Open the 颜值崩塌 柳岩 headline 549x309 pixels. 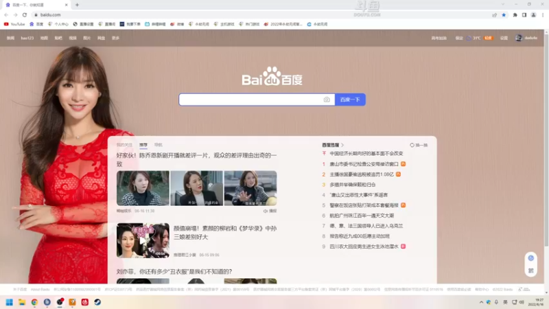coord(225,233)
